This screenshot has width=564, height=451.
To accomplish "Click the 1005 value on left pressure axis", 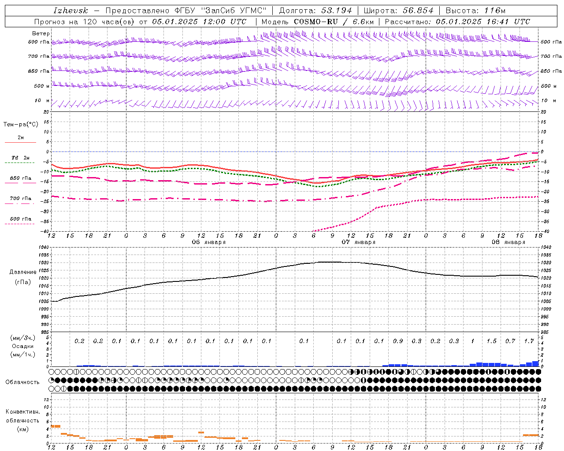I will point(45,302).
